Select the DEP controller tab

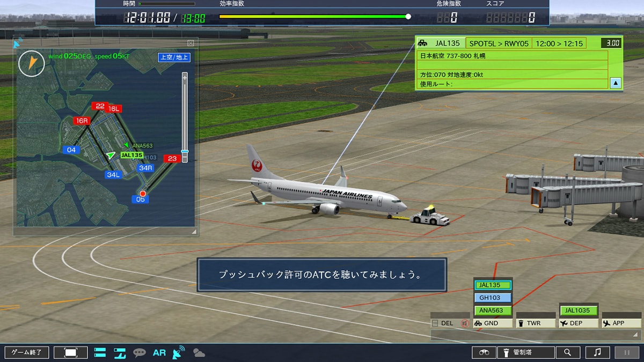pyautogui.click(x=579, y=323)
